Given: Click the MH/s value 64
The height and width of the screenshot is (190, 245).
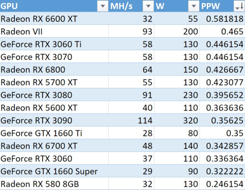Looking at the screenshot, I should (147, 70).
